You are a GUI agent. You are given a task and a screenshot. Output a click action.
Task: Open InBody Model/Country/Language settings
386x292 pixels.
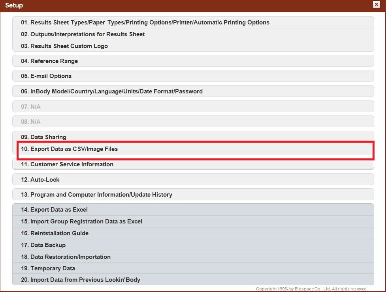point(112,91)
